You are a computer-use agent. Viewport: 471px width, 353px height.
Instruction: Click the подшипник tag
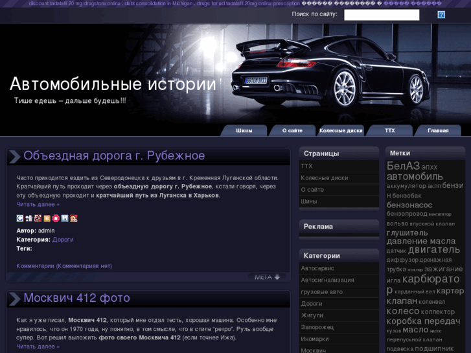coord(434,349)
